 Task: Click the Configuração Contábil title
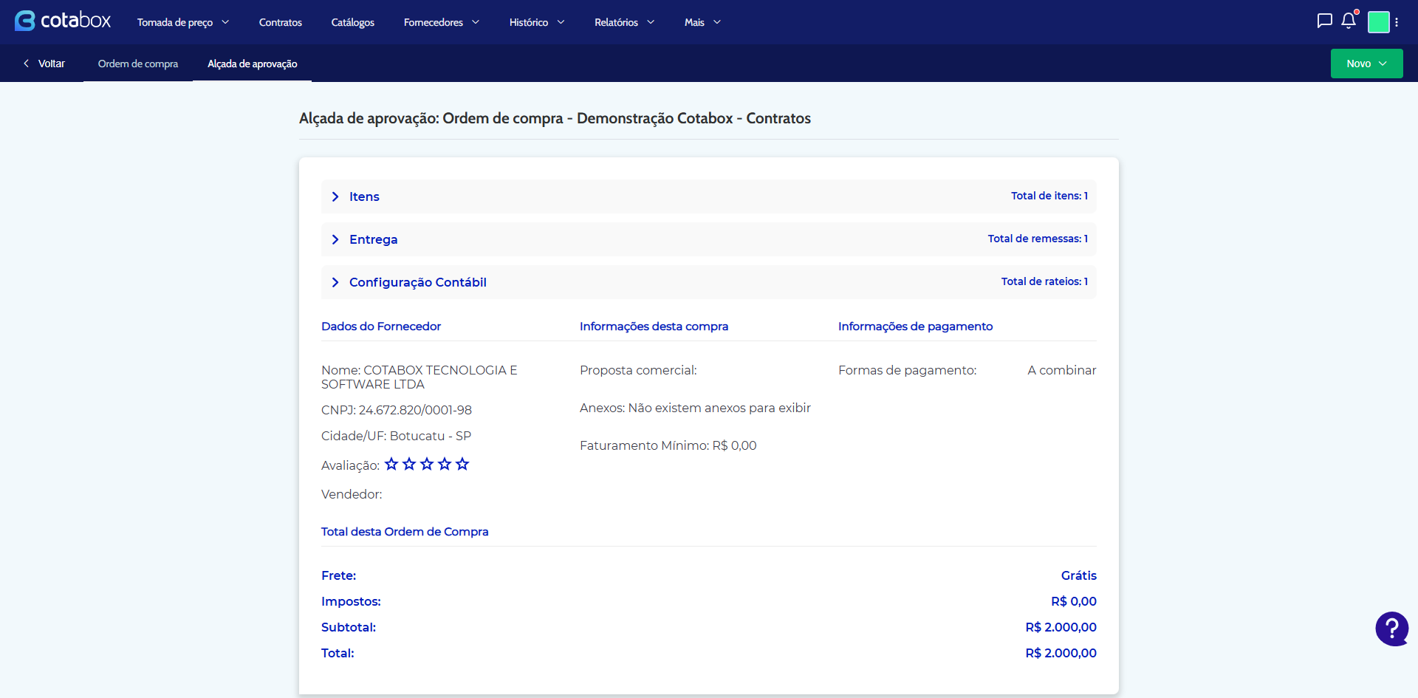[417, 282]
